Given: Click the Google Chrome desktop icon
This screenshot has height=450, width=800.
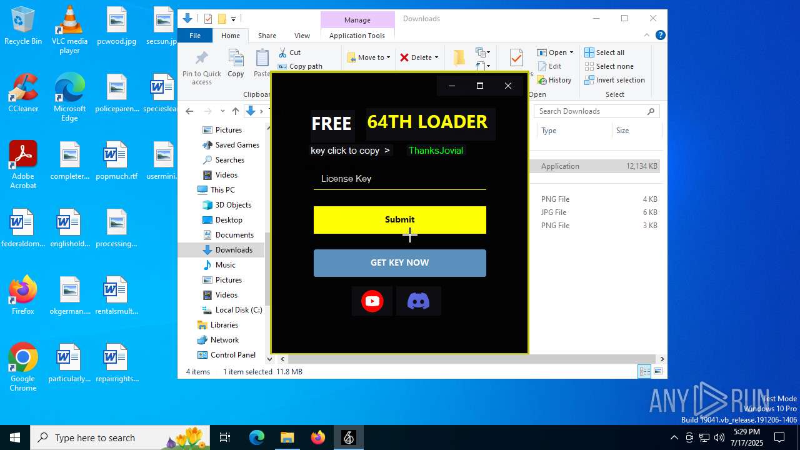Looking at the screenshot, I should pos(23,367).
